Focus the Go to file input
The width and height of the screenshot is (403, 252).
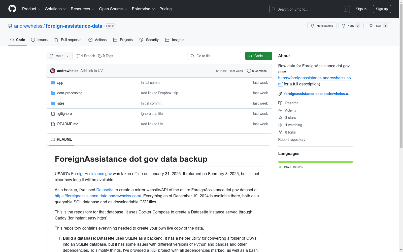(x=214, y=56)
